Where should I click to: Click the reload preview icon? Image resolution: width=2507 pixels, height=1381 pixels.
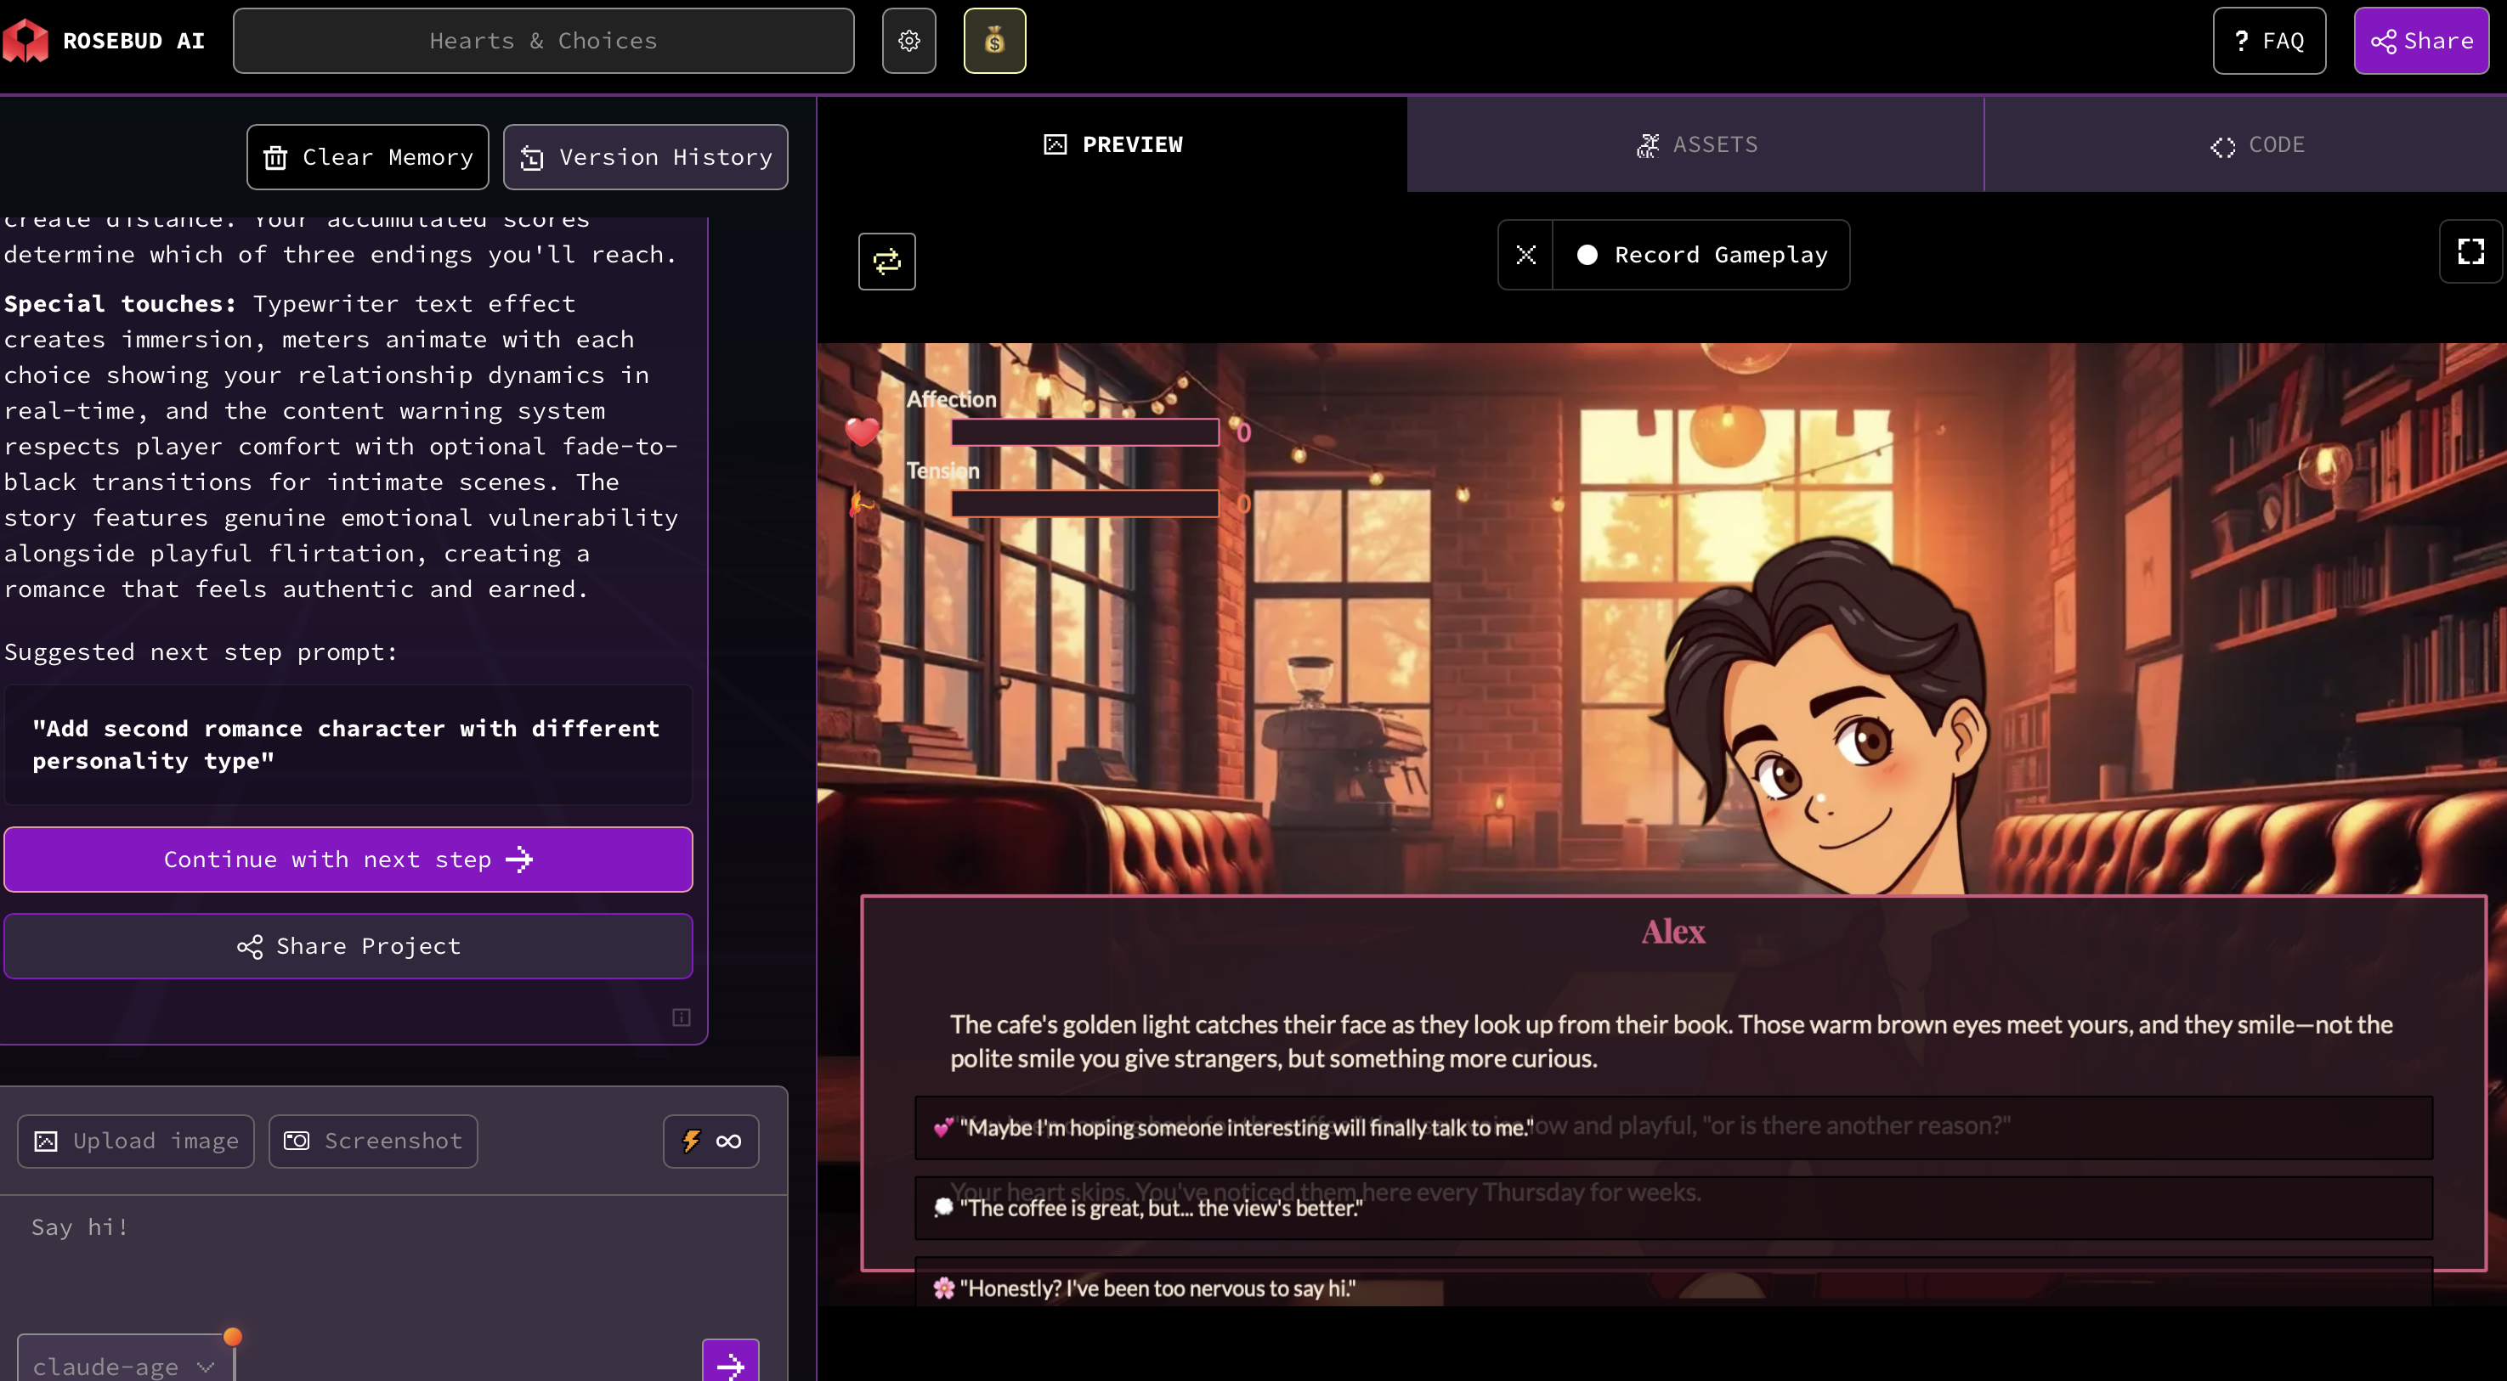pyautogui.click(x=886, y=262)
